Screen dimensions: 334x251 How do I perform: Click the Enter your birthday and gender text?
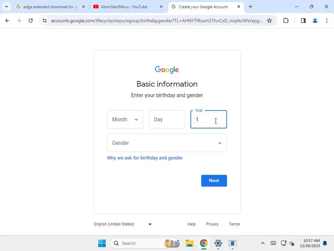pos(167,95)
